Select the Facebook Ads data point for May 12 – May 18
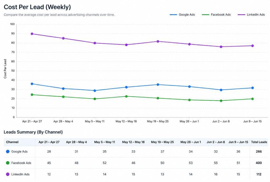 126,96
